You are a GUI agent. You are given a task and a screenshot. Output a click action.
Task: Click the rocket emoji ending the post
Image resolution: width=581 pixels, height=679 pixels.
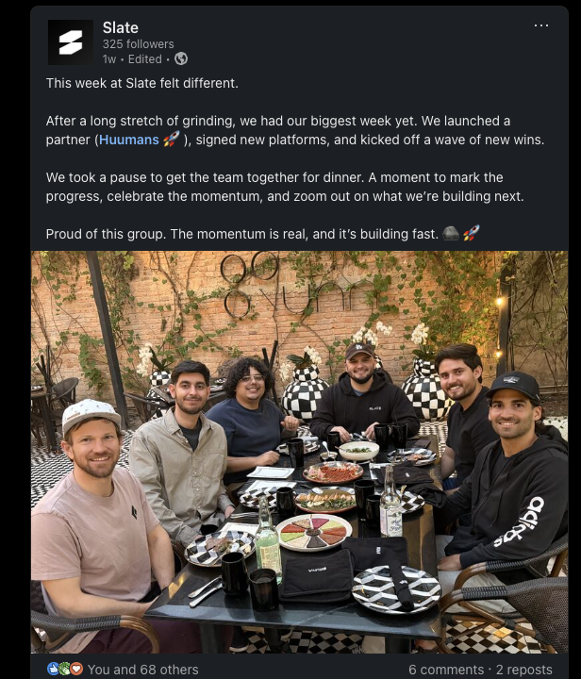click(471, 234)
